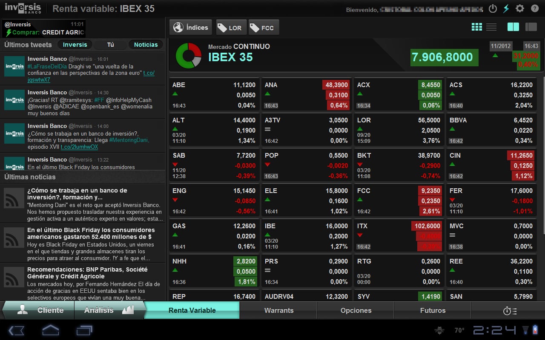Image resolution: width=545 pixels, height=340 pixels.
Task: Tap the Comprar CREDIT AGRIC ticker banner
Action: [x=44, y=28]
